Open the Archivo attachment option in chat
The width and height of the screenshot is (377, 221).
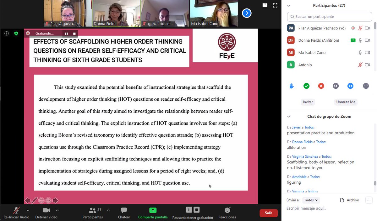pos(349,200)
